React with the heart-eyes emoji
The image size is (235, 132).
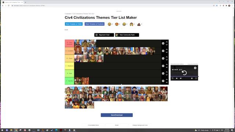[x=117, y=24]
